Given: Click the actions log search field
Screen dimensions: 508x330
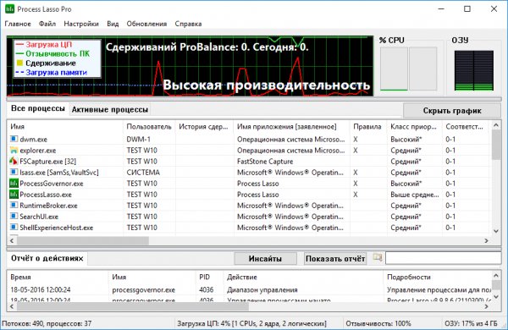Looking at the screenshot, I should pos(443,258).
